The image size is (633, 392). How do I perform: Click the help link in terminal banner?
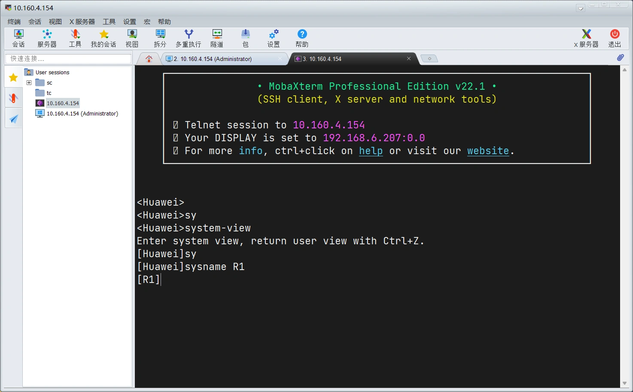coord(371,151)
